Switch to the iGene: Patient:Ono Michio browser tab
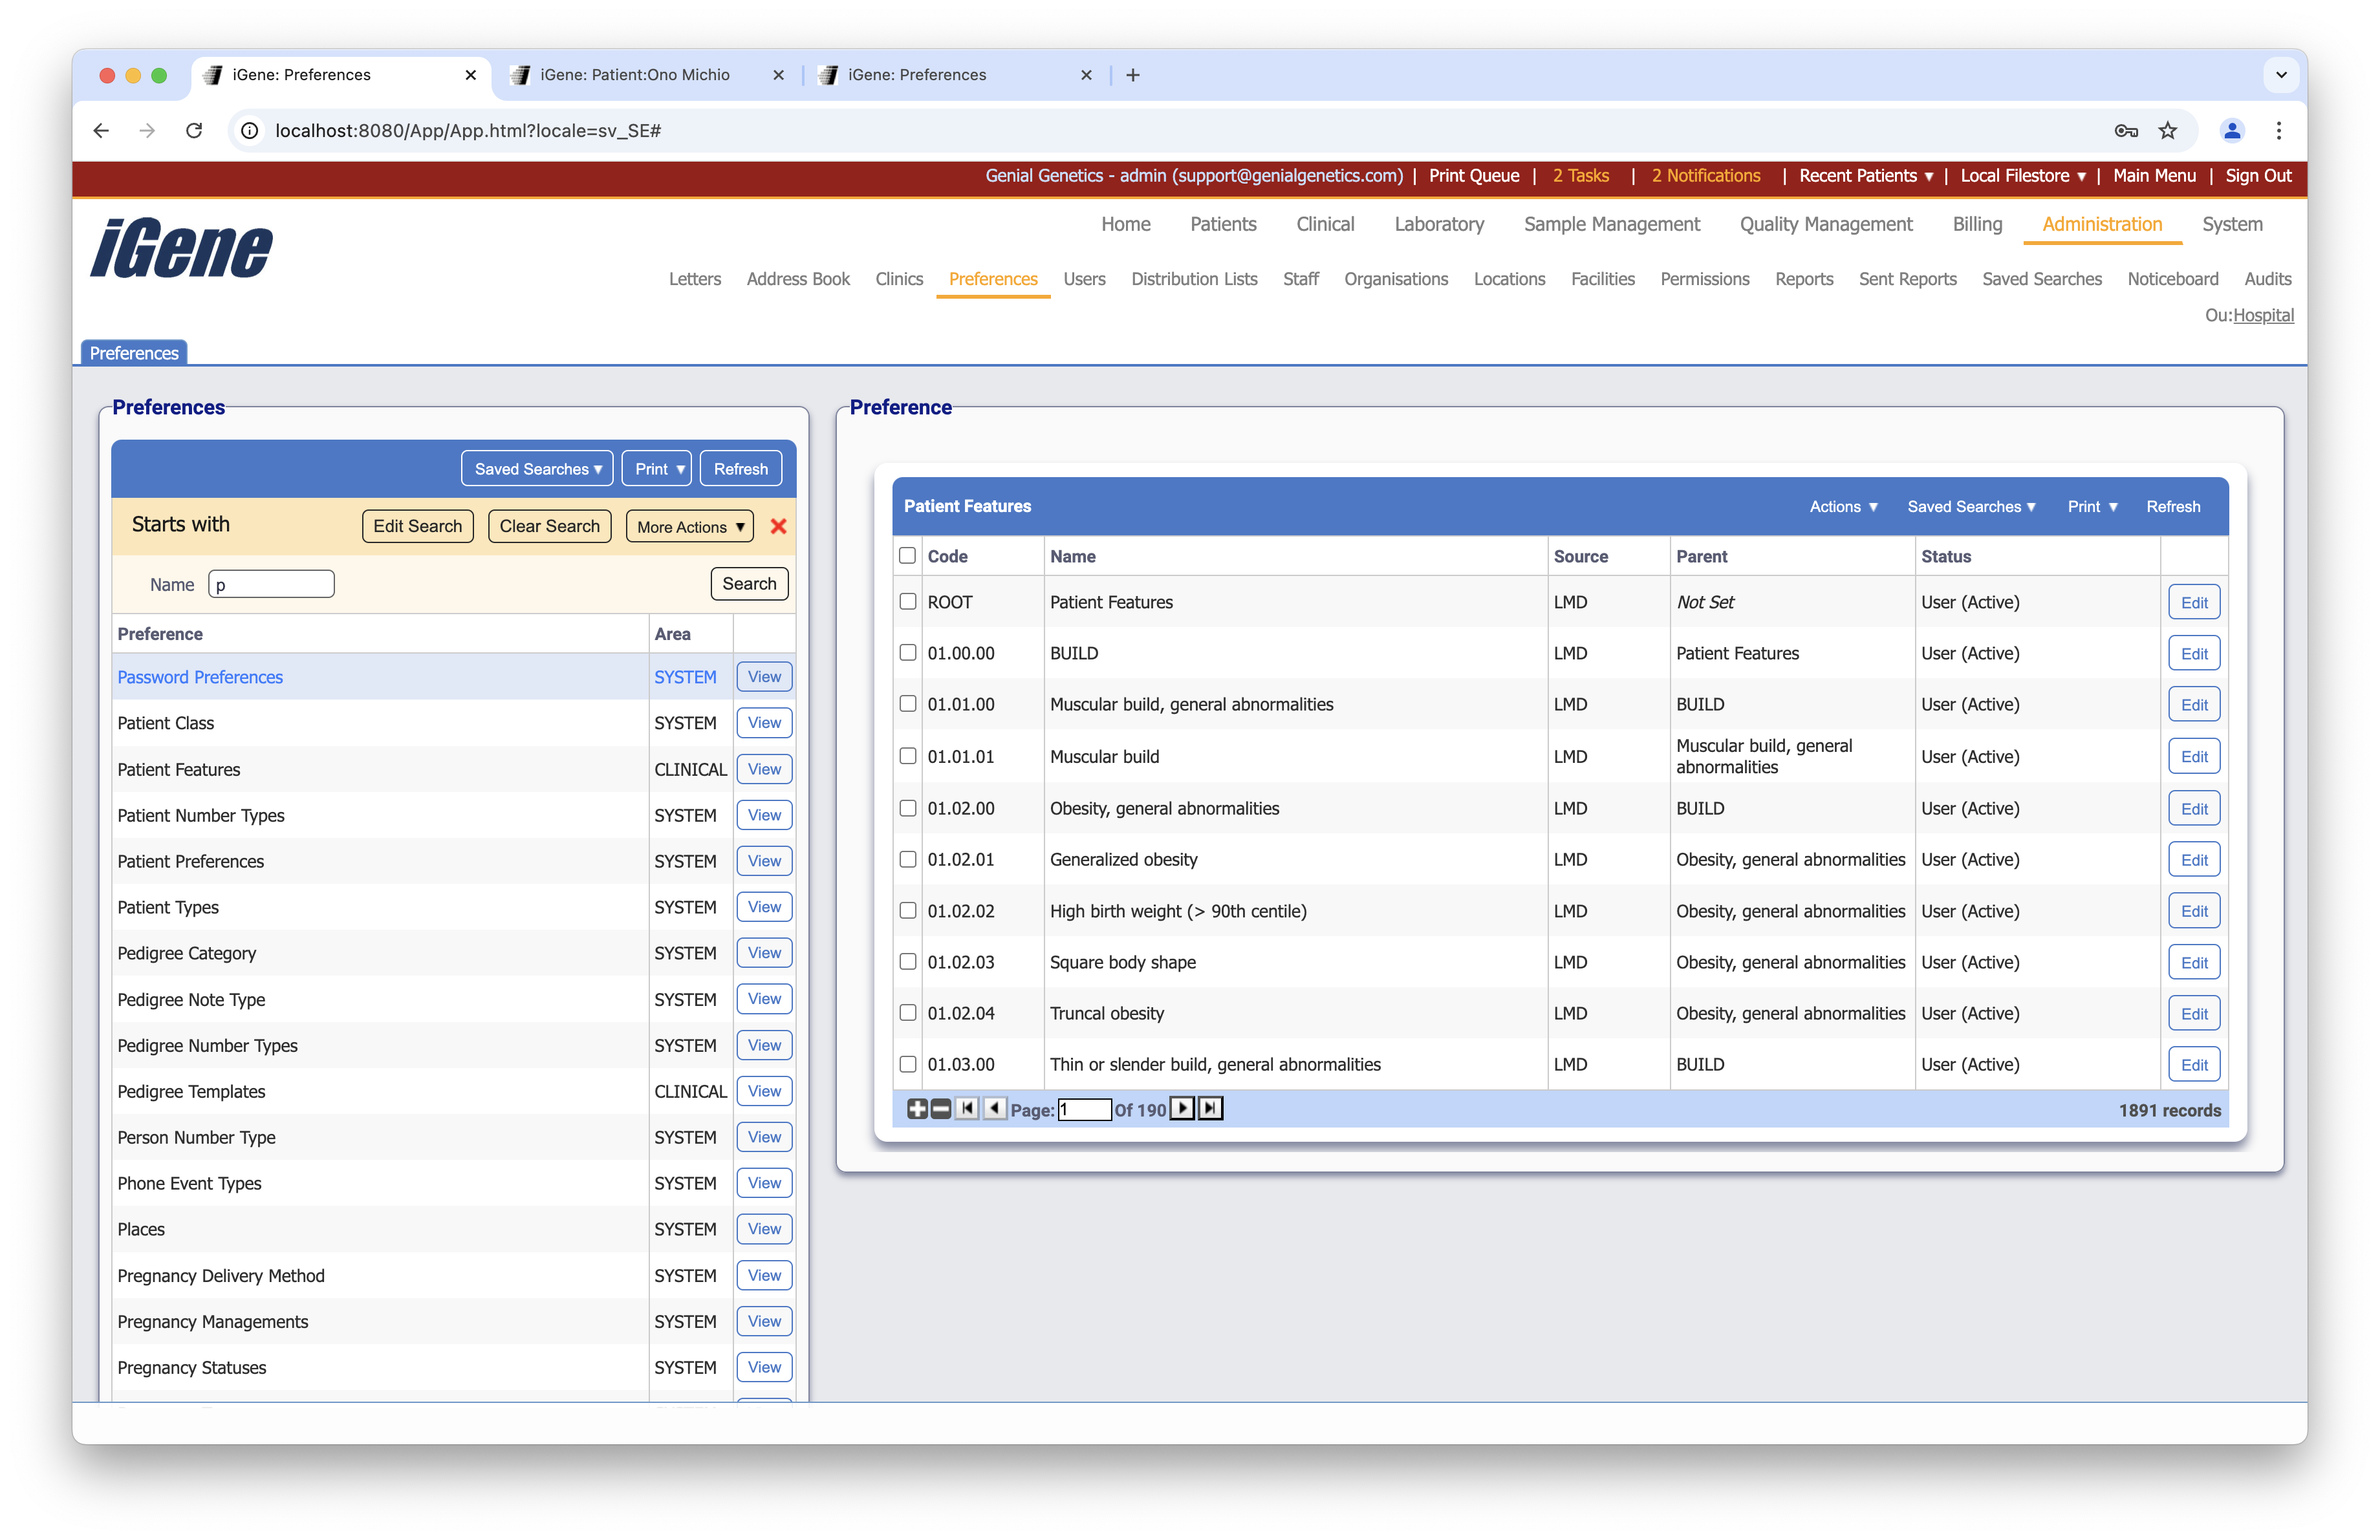The width and height of the screenshot is (2380, 1540). coord(634,74)
